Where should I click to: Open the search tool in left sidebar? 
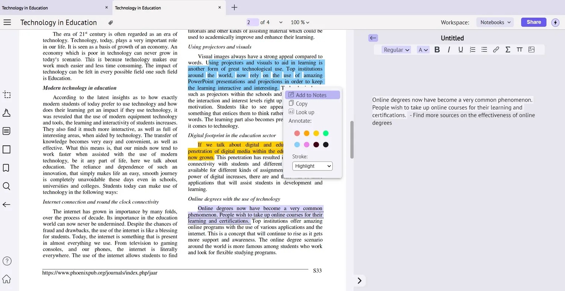tap(6, 186)
